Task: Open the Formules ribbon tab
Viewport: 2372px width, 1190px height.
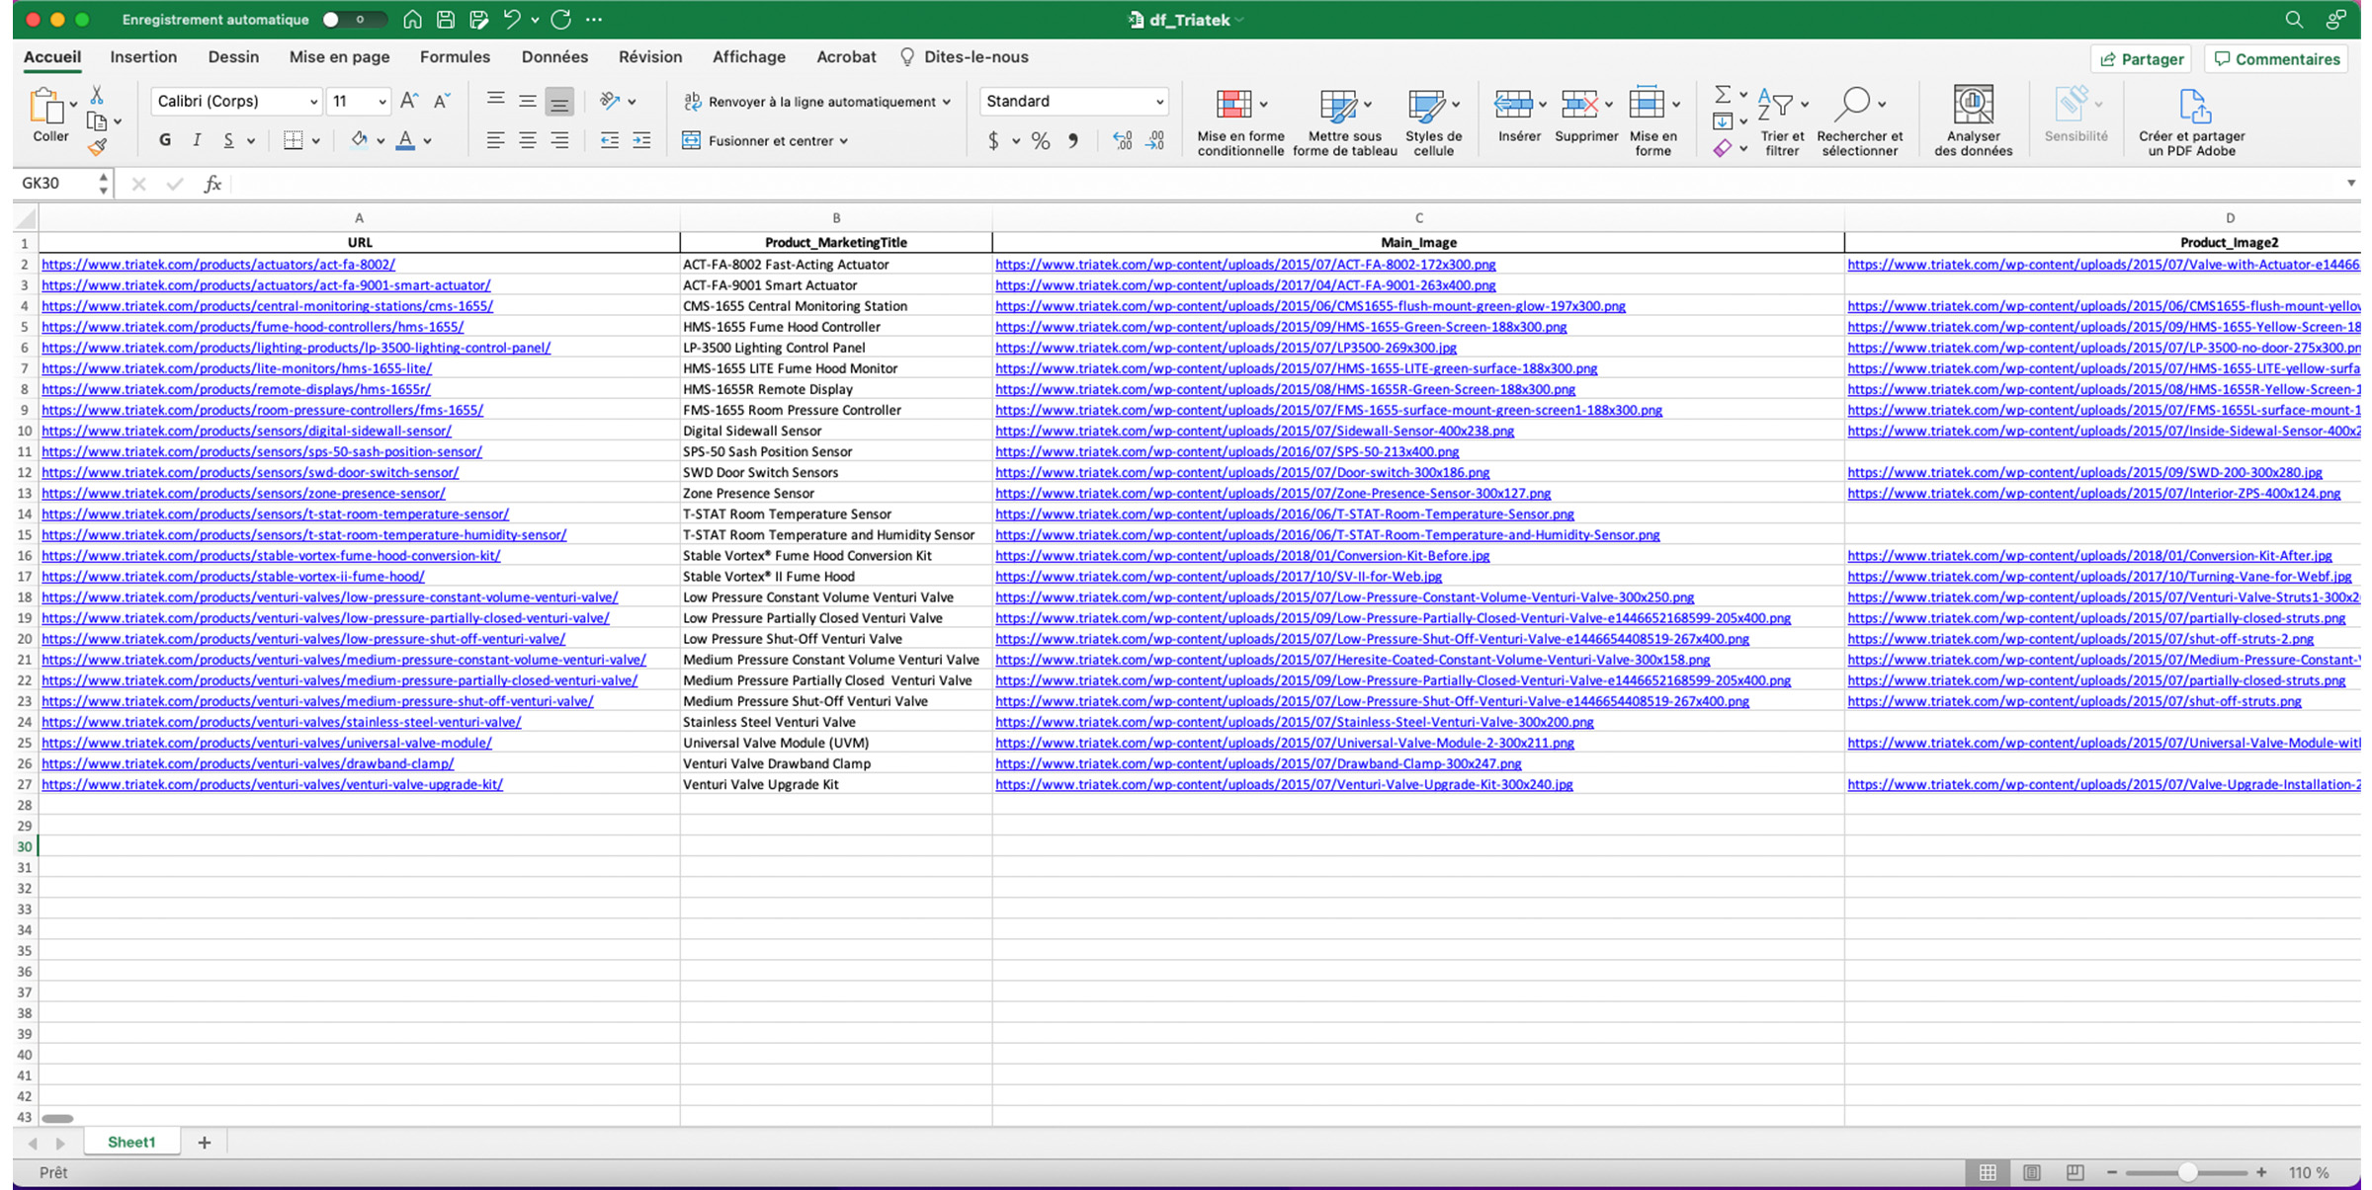Action: 455,56
